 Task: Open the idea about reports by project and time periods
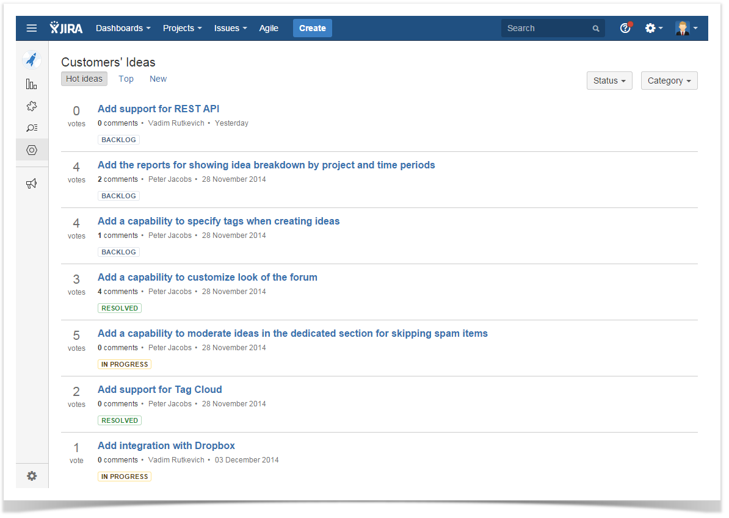tap(266, 165)
